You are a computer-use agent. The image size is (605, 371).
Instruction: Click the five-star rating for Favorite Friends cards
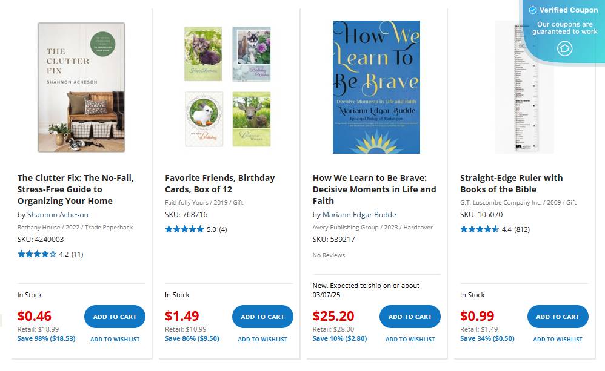click(185, 229)
